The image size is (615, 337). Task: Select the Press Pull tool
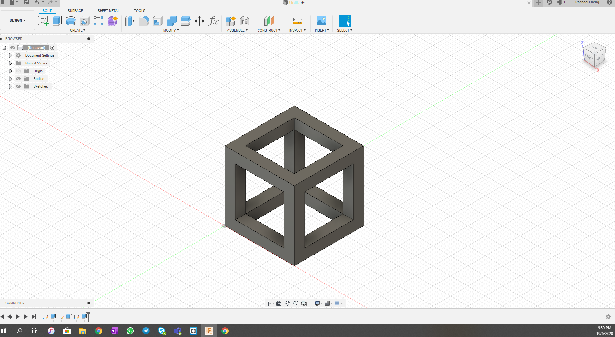coord(130,21)
